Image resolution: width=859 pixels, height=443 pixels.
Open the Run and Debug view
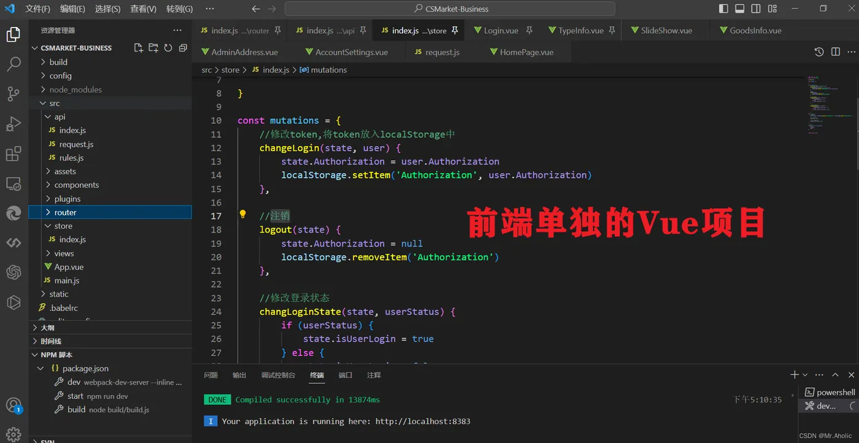point(13,124)
